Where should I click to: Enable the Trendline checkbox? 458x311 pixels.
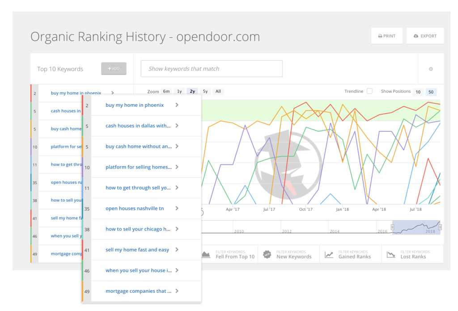[x=369, y=91]
